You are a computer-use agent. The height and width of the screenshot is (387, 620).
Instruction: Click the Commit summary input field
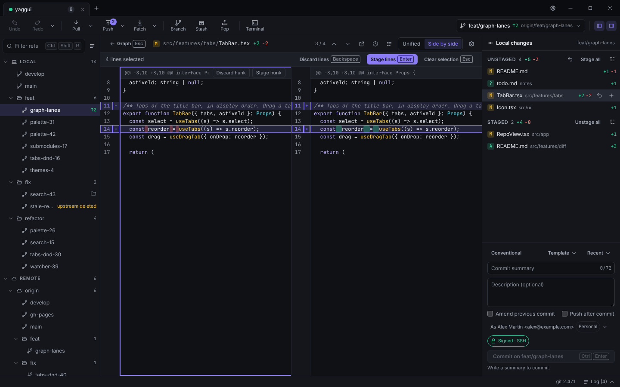(551, 268)
